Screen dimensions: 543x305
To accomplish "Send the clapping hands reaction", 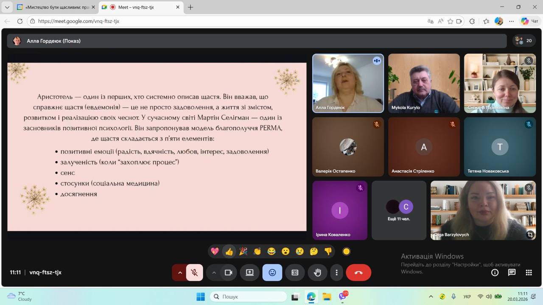I will [x=257, y=252].
